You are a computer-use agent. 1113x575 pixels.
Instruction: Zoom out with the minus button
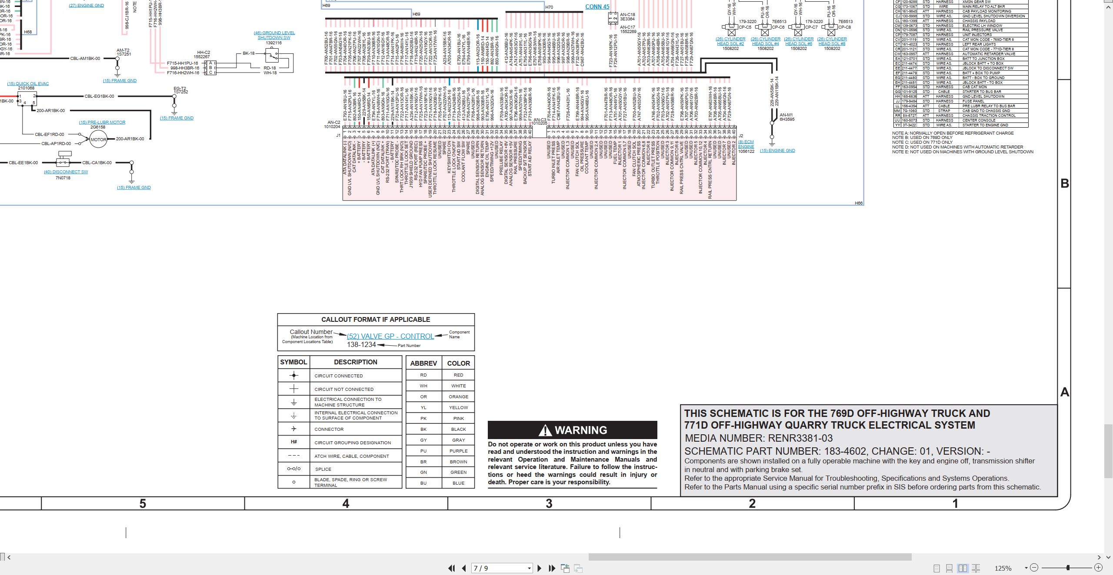tap(1034, 568)
